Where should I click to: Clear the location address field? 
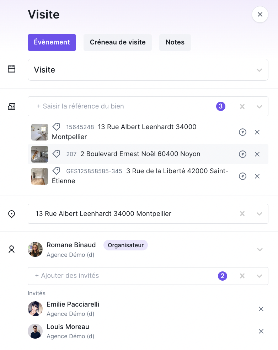pyautogui.click(x=242, y=214)
